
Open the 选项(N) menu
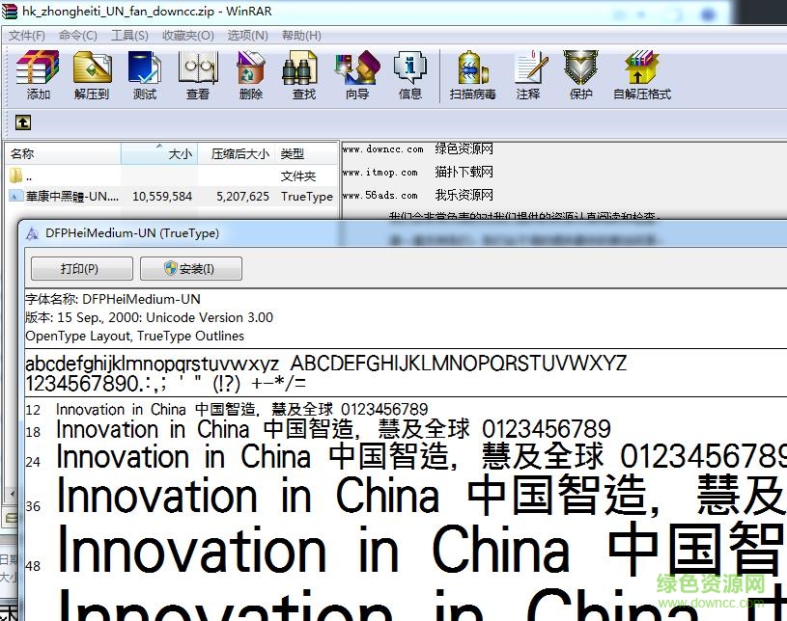(x=250, y=35)
